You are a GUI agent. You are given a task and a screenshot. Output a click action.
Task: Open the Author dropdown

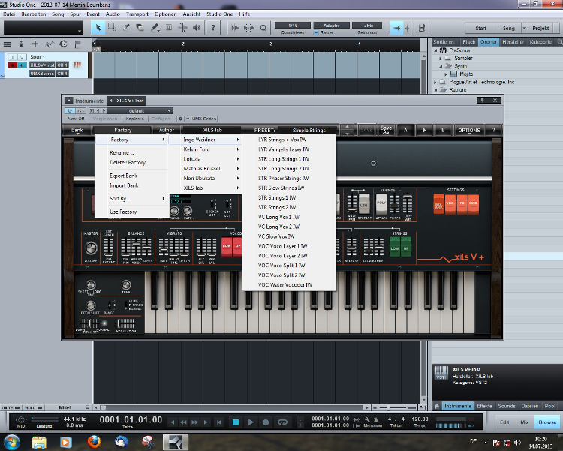[166, 130]
